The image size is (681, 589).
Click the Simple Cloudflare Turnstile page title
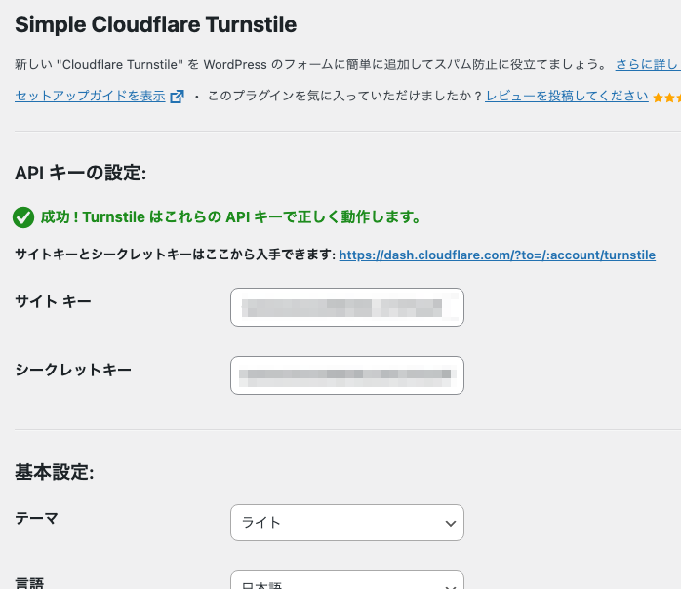[x=156, y=24]
